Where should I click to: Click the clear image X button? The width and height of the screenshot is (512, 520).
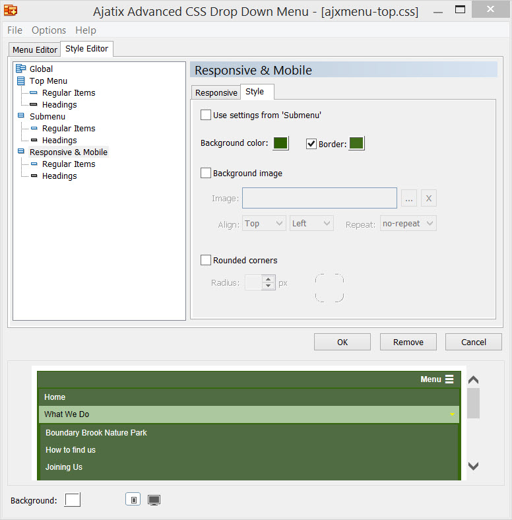tap(429, 199)
